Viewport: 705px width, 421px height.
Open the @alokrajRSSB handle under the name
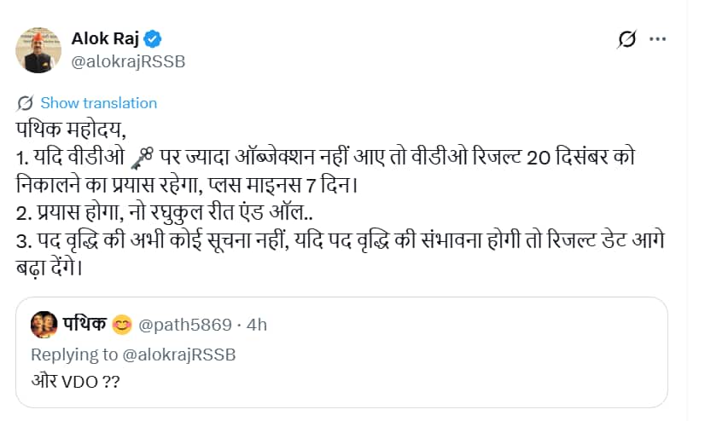click(x=127, y=61)
